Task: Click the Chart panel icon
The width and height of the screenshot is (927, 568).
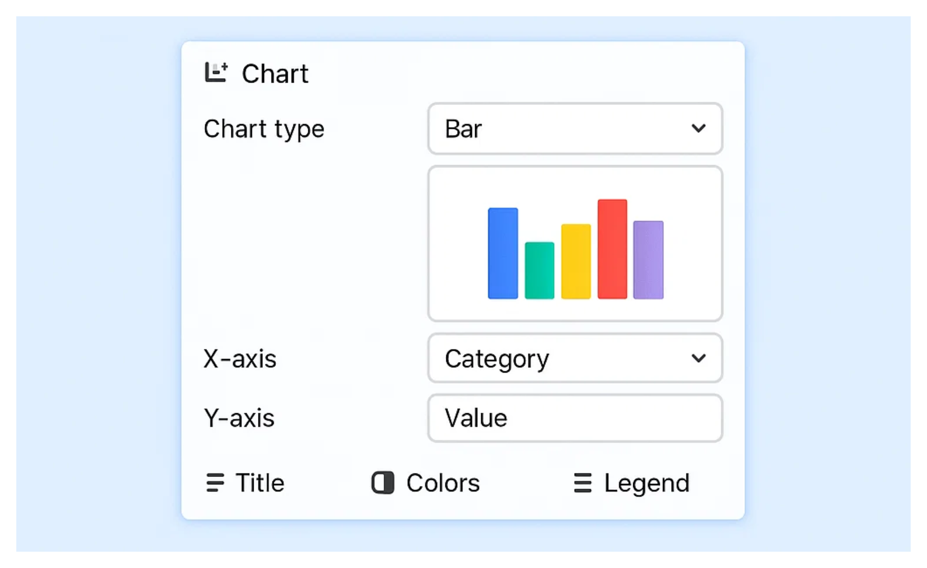Action: click(x=216, y=72)
